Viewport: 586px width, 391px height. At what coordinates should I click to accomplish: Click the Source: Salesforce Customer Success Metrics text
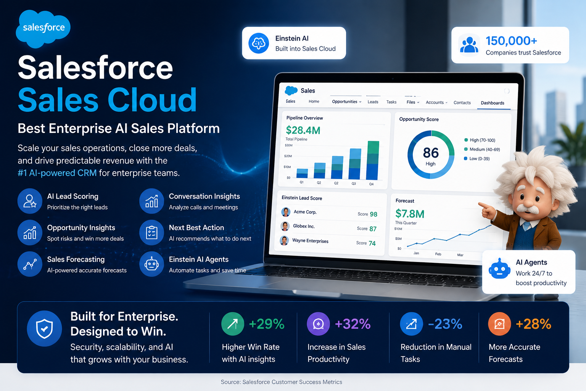tap(282, 382)
